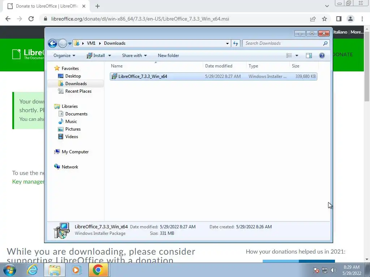Open the Windows Start button
This screenshot has height=277, width=370.
tap(9, 270)
